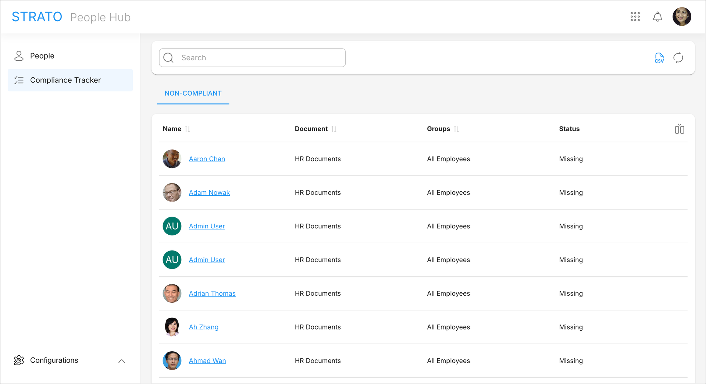This screenshot has width=706, height=384.
Task: Switch to the NON-COMPLIANT tab
Action: [x=193, y=93]
